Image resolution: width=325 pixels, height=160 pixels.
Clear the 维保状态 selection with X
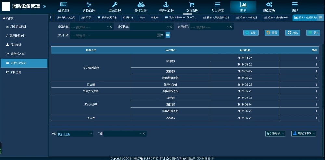(171, 27)
